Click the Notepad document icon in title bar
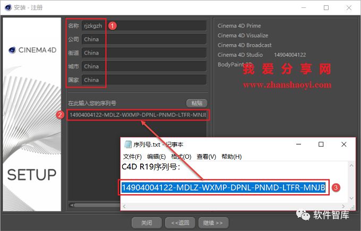Screen dimensions: 361x231 pyautogui.click(x=127, y=144)
